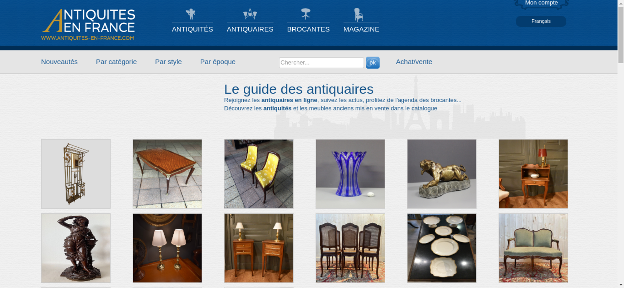This screenshot has height=288, width=624.
Task: Open the Mon compte menu
Action: click(541, 3)
